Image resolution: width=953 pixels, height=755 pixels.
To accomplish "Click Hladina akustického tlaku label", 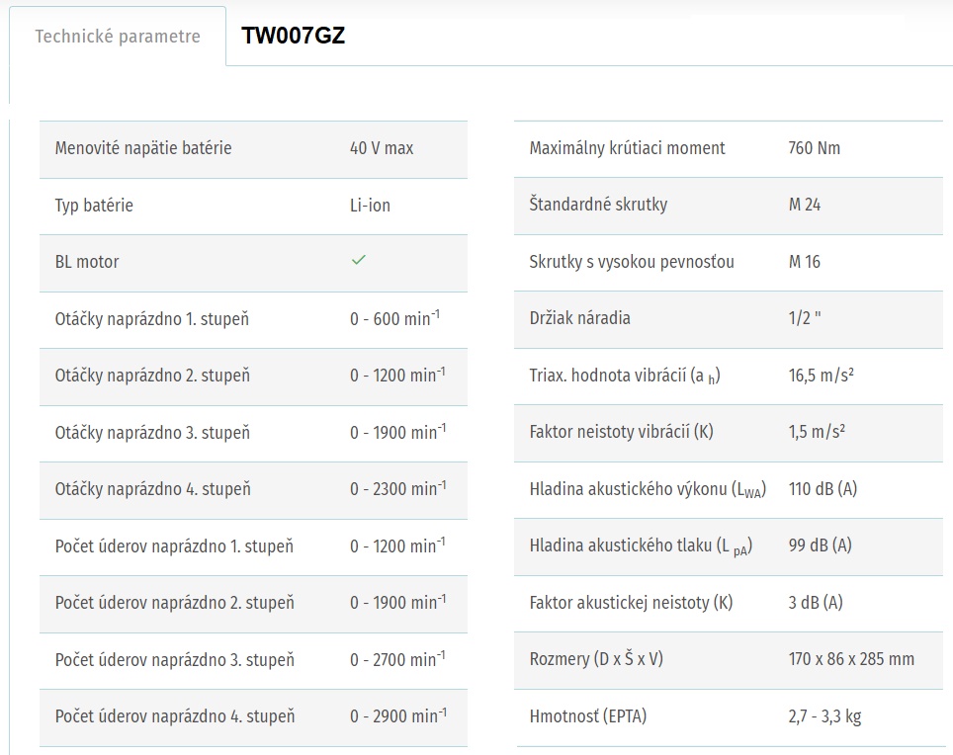I will click(641, 546).
